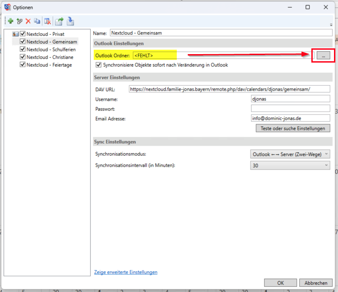Click the red X delete profile icon
The image size is (338, 292).
point(28,21)
